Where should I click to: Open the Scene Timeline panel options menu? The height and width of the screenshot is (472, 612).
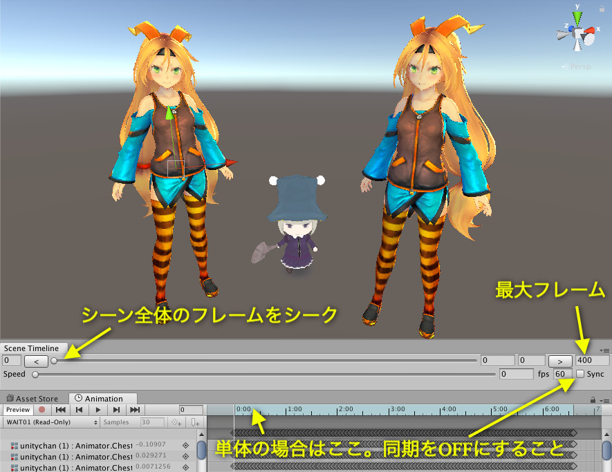[605, 350]
